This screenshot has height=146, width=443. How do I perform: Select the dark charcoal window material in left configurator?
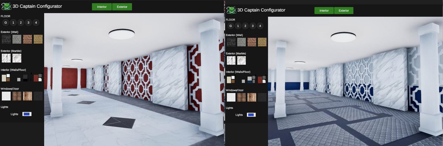(x=38, y=96)
